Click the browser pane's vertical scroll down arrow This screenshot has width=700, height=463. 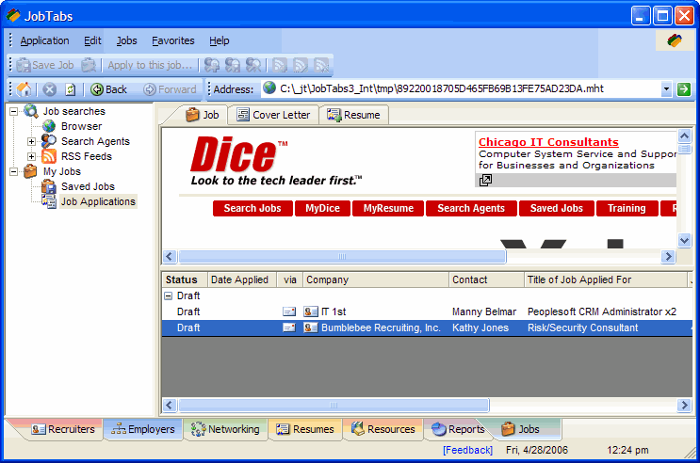(x=684, y=240)
